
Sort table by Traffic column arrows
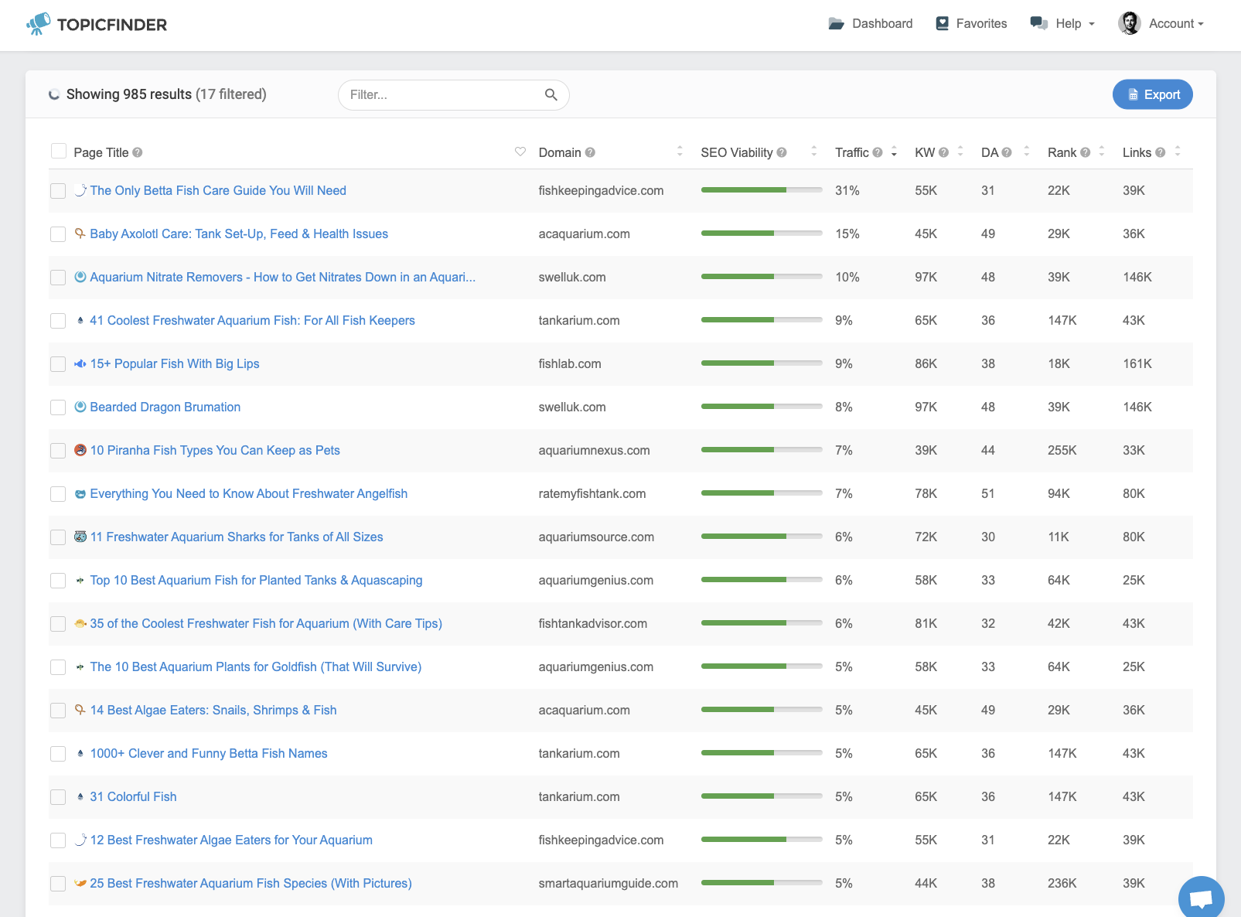894,152
